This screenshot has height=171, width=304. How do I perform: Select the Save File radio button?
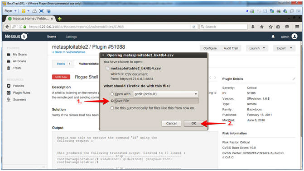112,101
